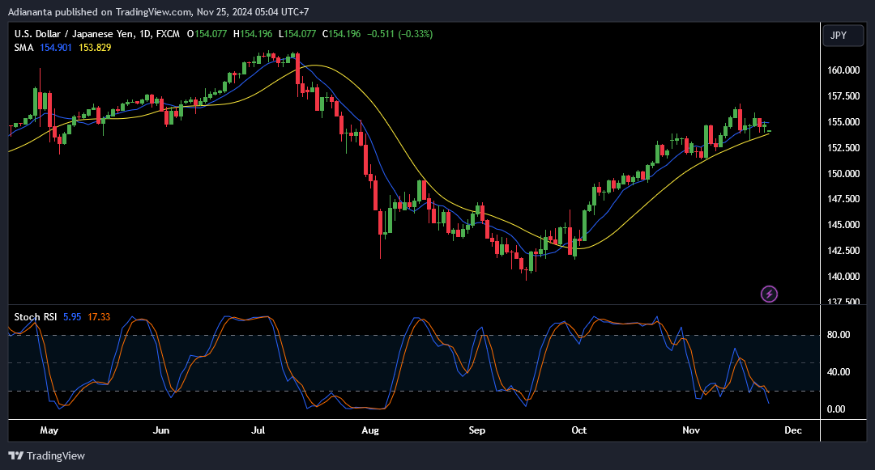Click the close price C154.196

[342, 34]
